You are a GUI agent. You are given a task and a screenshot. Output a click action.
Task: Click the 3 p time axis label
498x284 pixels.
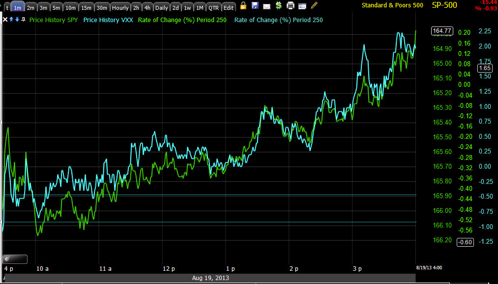coord(357,268)
